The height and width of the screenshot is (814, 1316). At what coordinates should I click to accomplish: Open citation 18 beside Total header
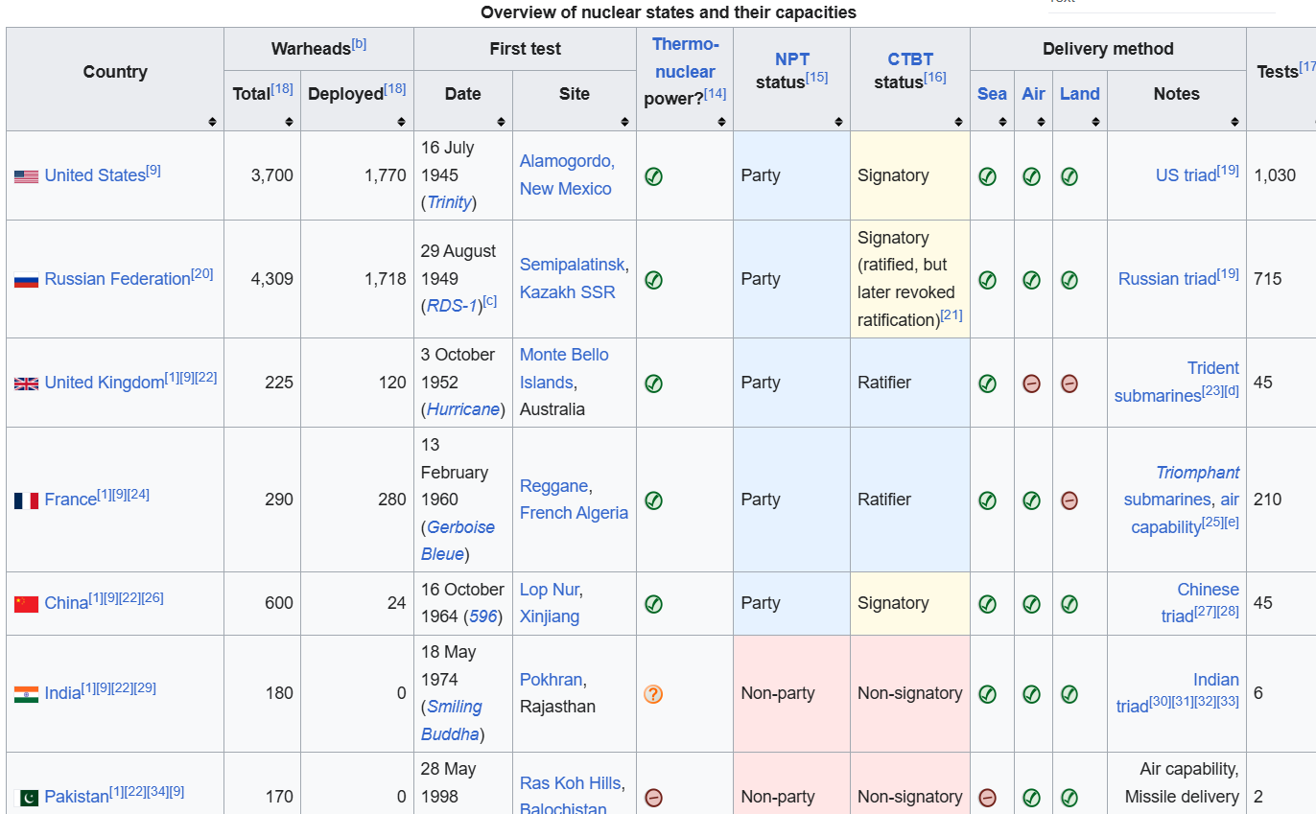[282, 88]
